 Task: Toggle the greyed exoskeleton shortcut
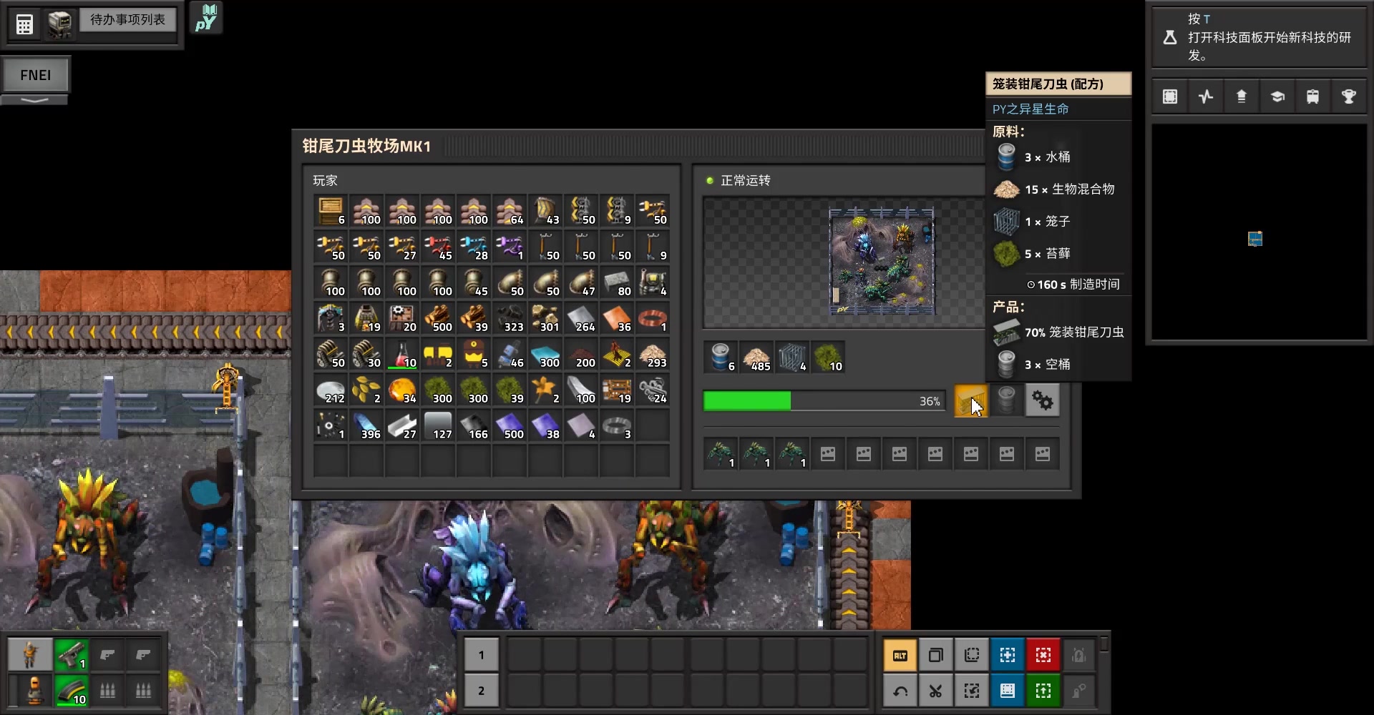point(1079,691)
